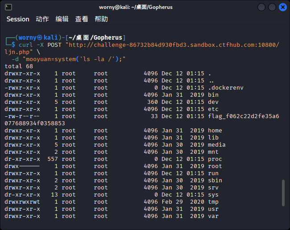Click the size value 360 on the dev row
The image size is (290, 230).
153,102
